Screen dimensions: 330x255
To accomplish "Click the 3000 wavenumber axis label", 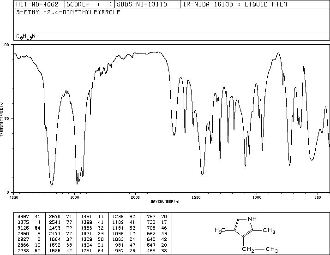I will (74, 197).
